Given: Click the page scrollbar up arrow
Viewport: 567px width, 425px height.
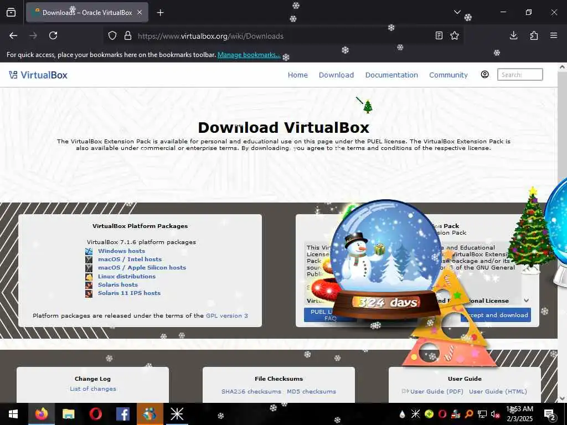Looking at the screenshot, I should pos(562,67).
